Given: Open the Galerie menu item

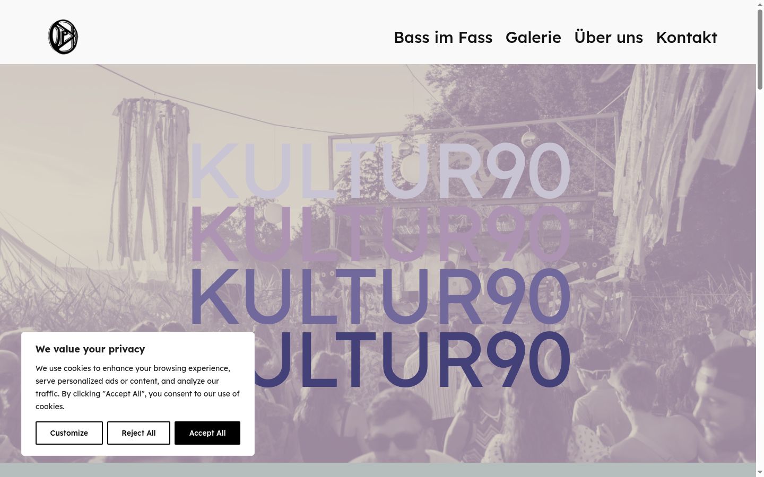Looking at the screenshot, I should [533, 38].
